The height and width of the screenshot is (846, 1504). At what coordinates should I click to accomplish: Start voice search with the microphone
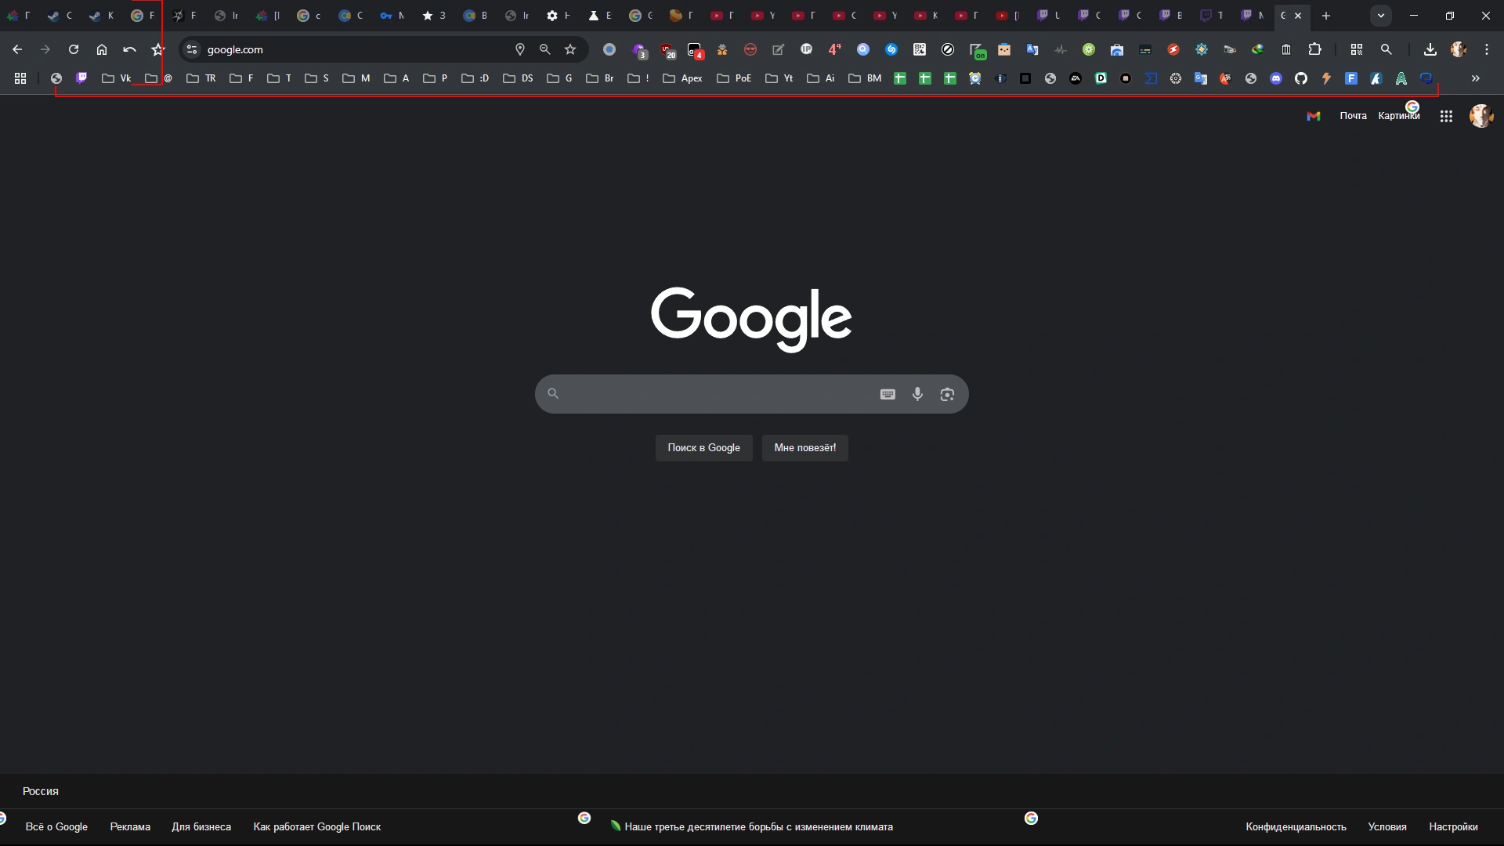coord(917,394)
